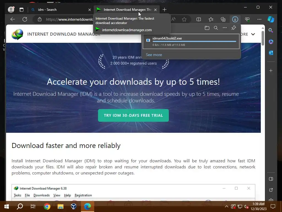Open VirtualBox cube taskbar icon
Screen dimensions: 282x212
click(x=74, y=206)
